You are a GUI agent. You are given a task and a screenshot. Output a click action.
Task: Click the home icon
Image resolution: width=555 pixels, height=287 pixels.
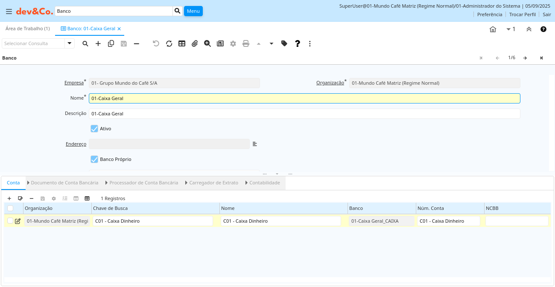(493, 29)
